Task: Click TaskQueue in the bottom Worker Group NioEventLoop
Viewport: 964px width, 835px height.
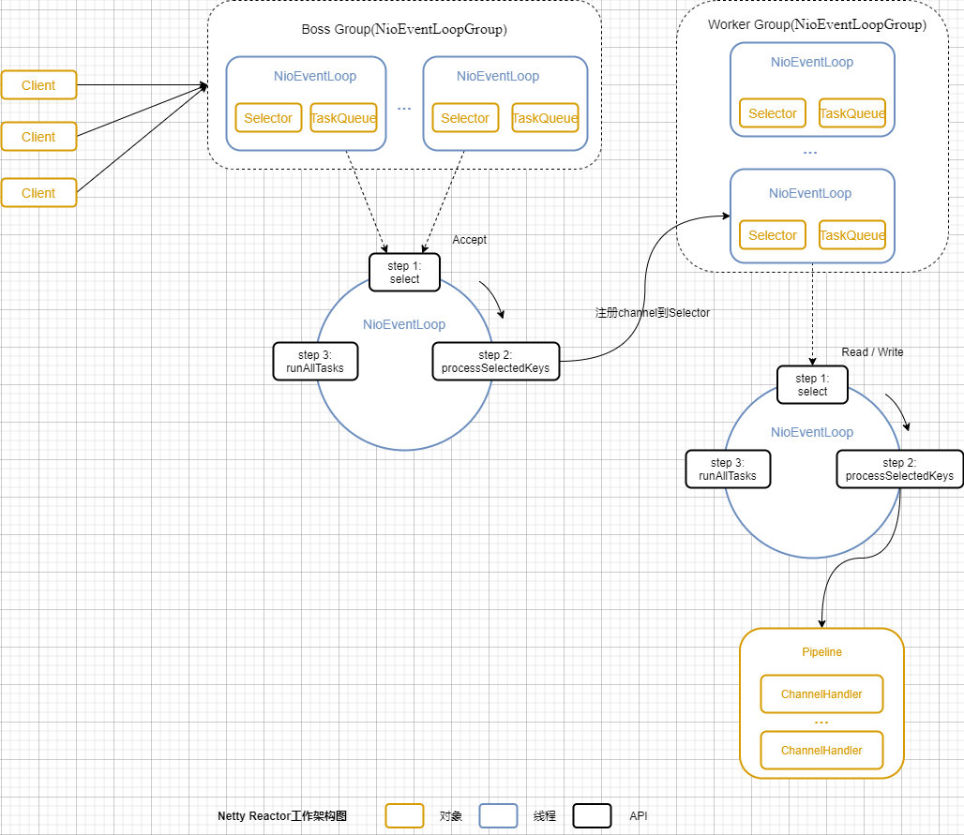Action: [x=852, y=235]
